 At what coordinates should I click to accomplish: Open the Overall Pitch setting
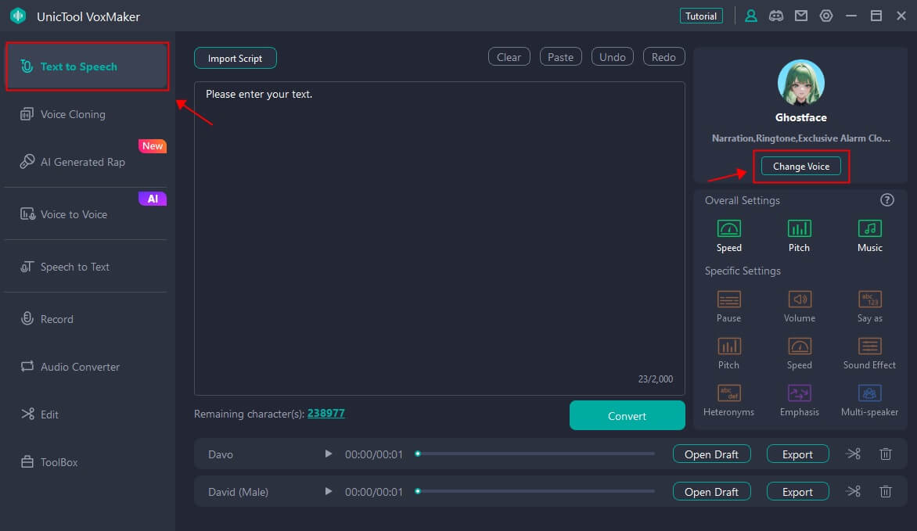[799, 235]
